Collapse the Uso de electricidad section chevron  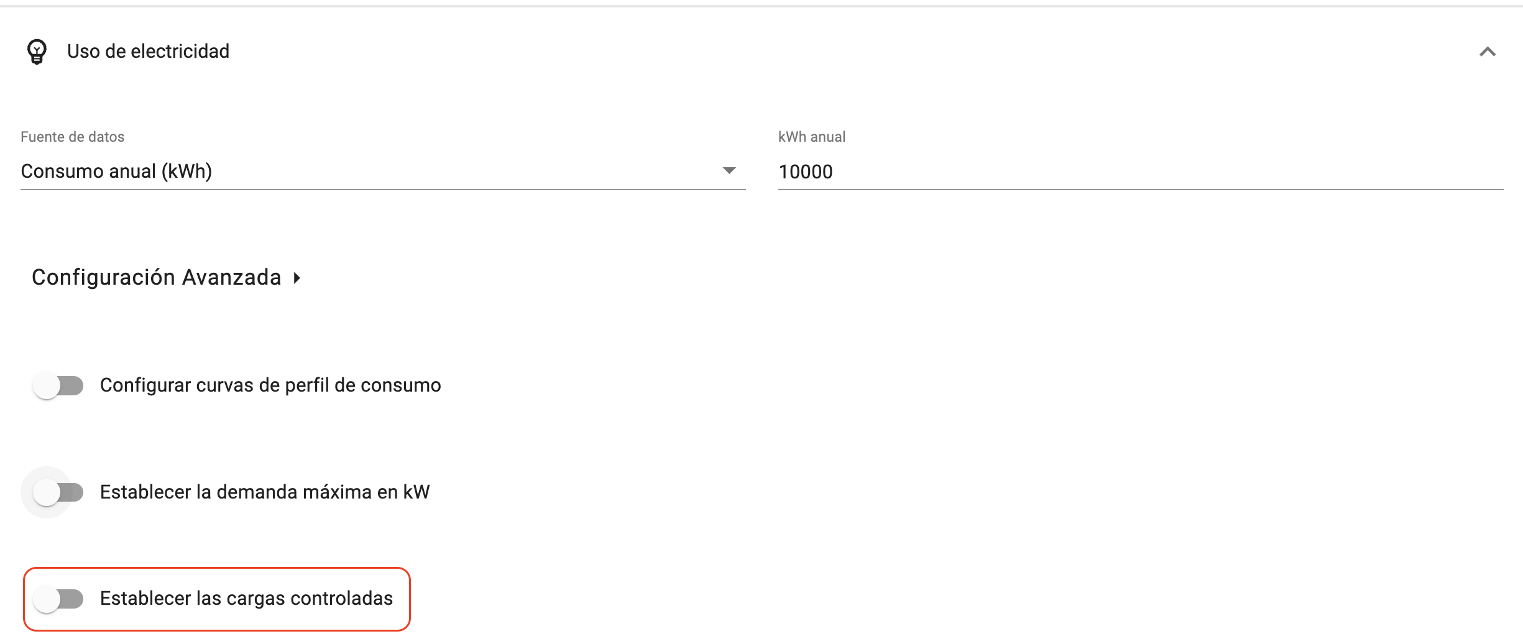[1488, 52]
